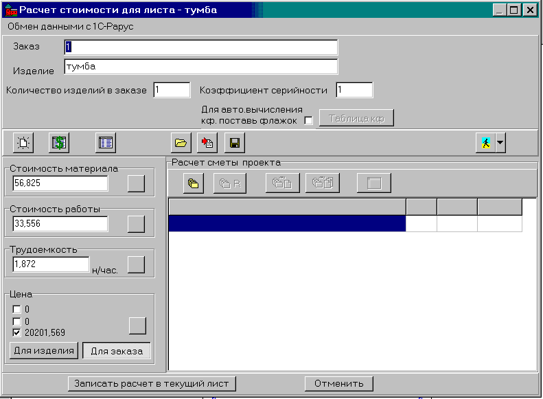Click the disabled folder-with-page estimate icon
The width and height of the screenshot is (543, 399).
coord(282,183)
